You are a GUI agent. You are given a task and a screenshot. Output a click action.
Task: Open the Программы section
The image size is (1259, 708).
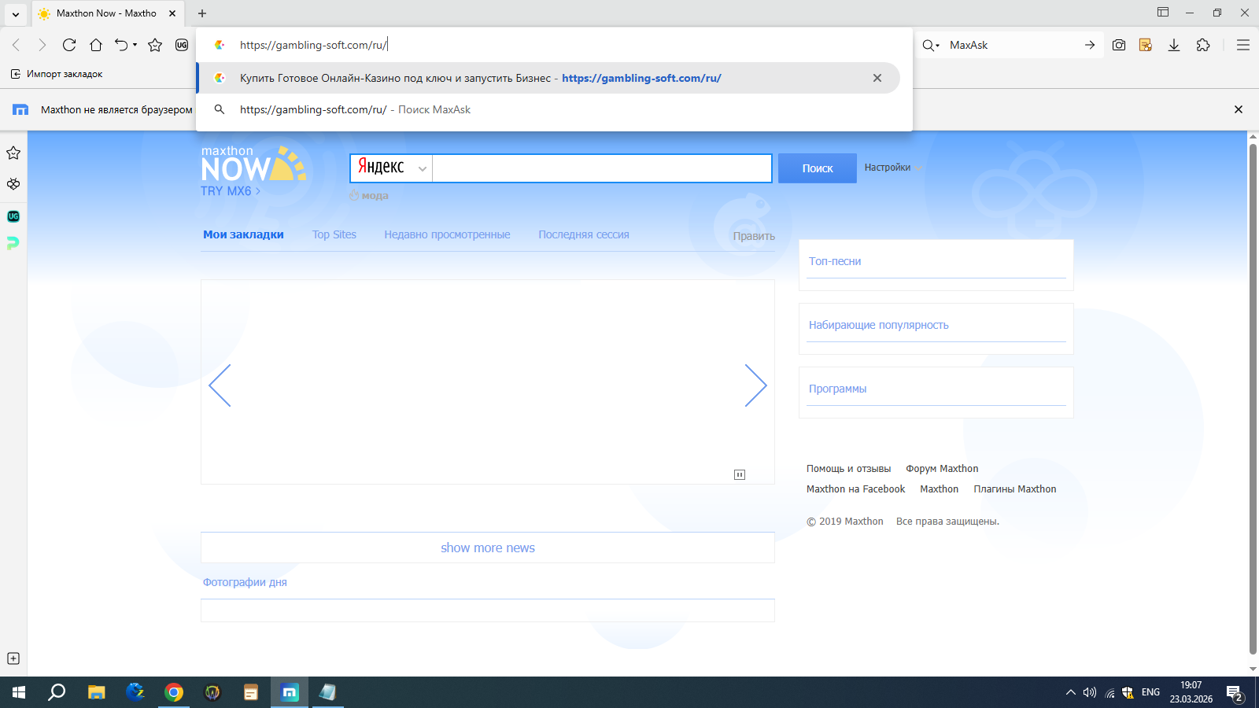[837, 389]
